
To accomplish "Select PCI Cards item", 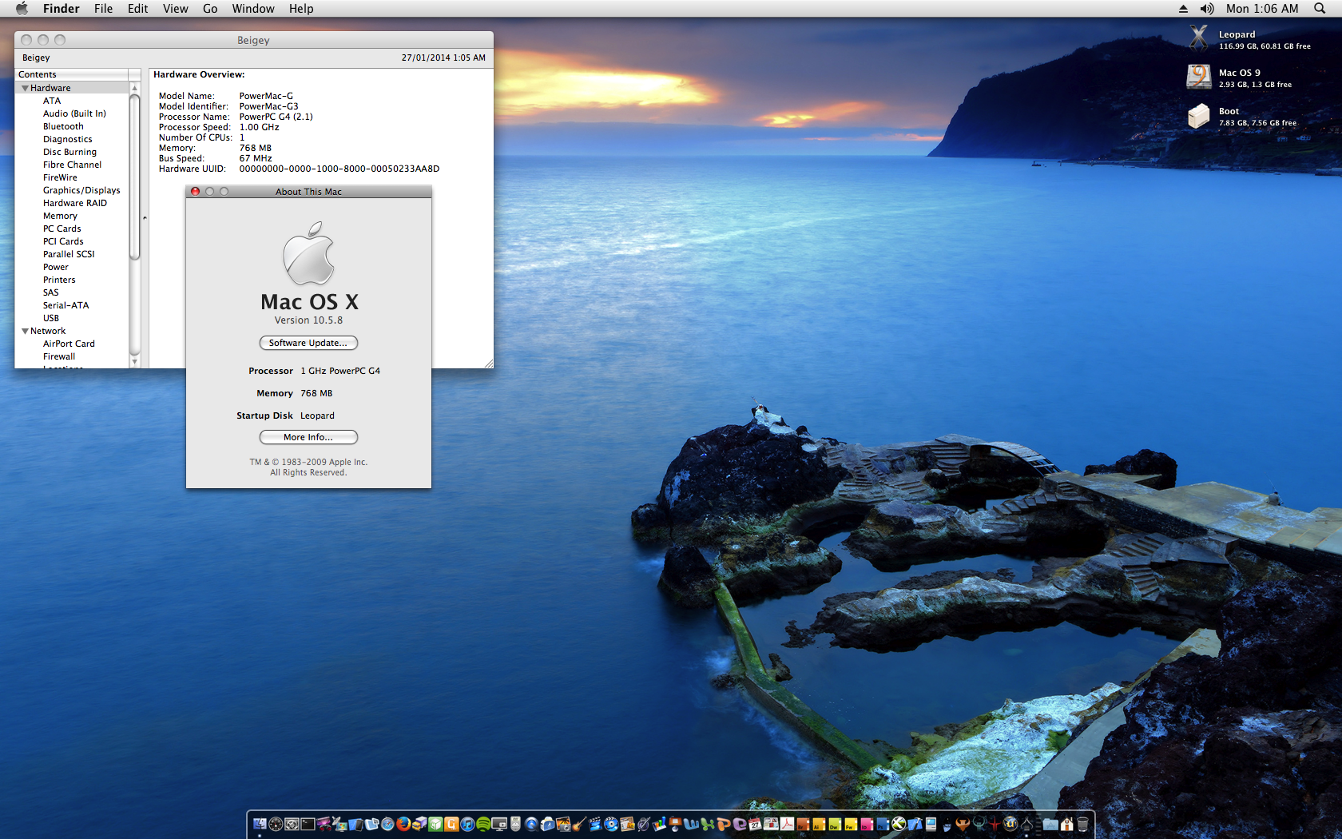I will 63,241.
